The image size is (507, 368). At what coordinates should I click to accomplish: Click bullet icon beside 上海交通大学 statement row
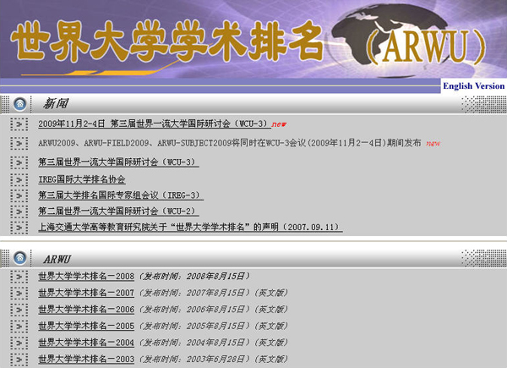coord(19,228)
